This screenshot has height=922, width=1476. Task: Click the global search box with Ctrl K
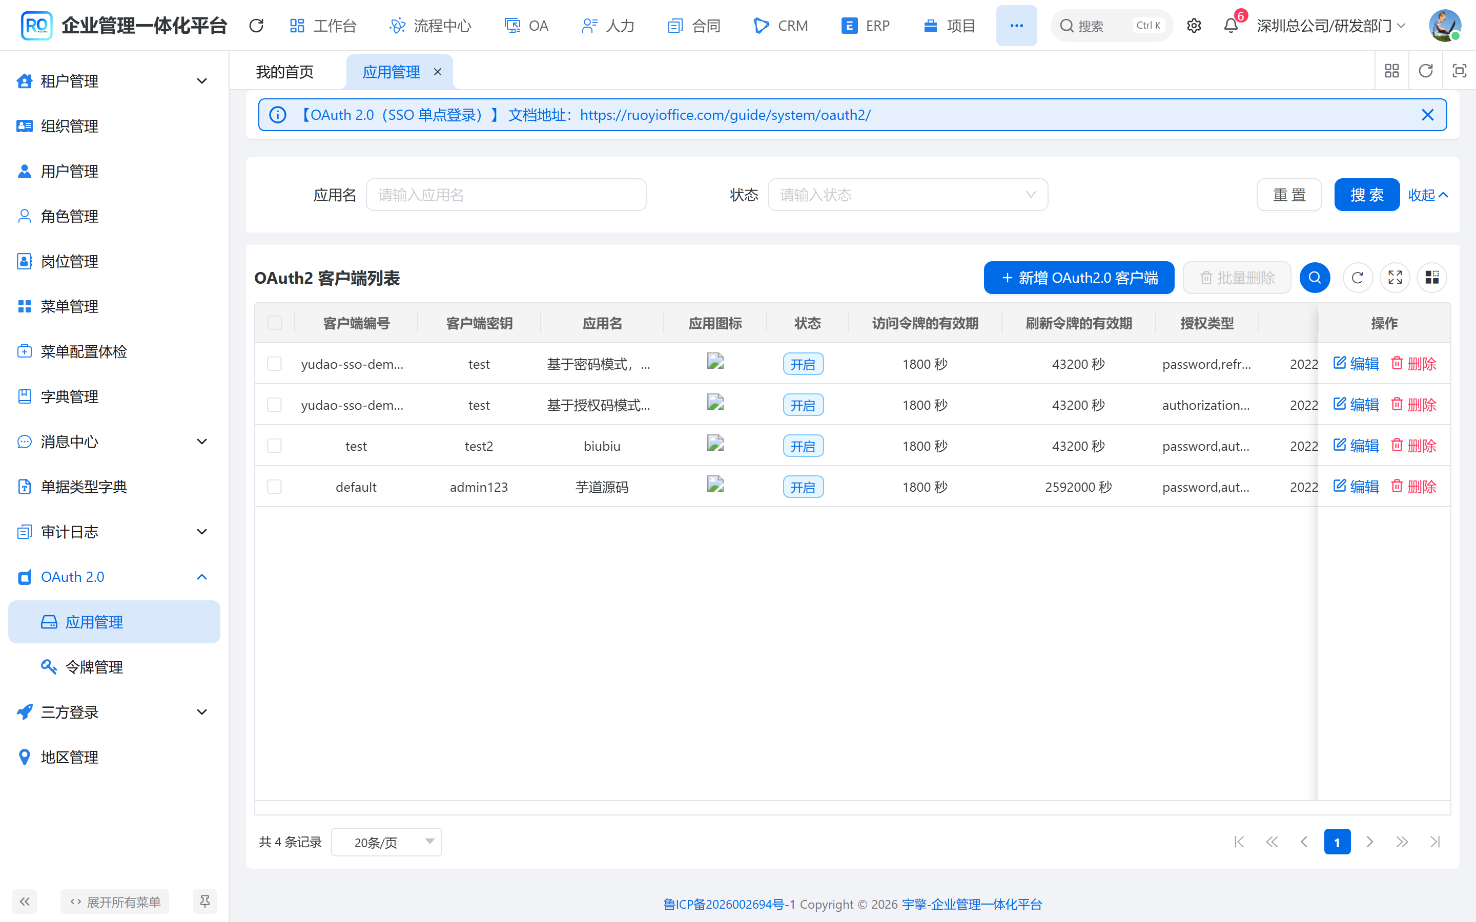[x=1111, y=26]
